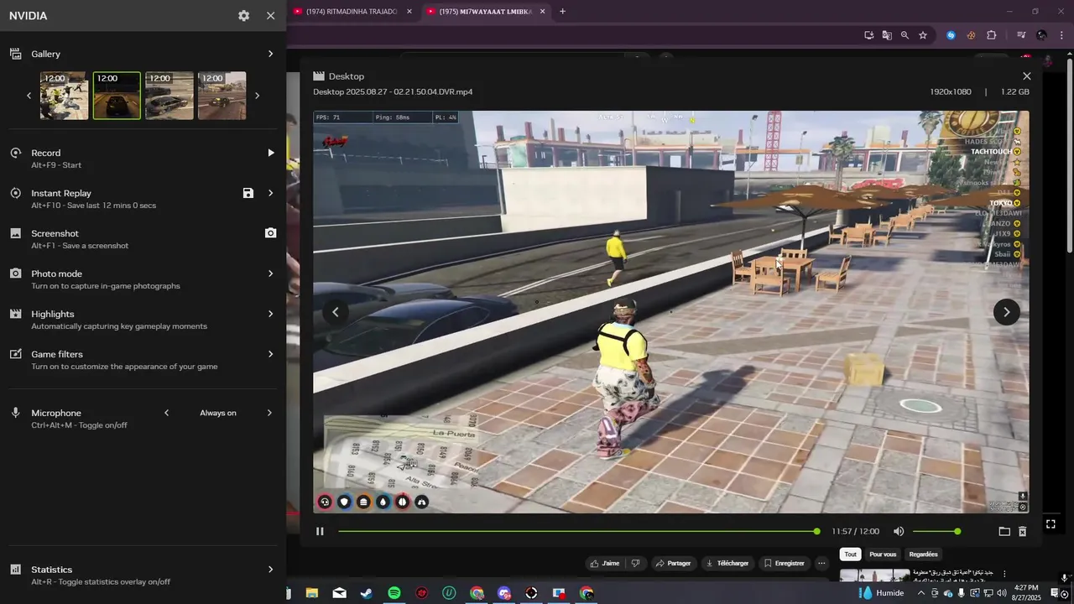Open Chrome media controls icon
Image resolution: width=1074 pixels, height=604 pixels.
1021,35
